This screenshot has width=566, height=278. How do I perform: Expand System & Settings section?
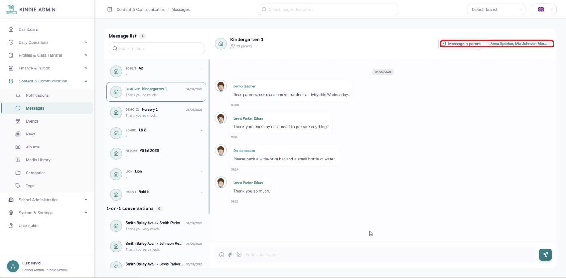click(86, 213)
